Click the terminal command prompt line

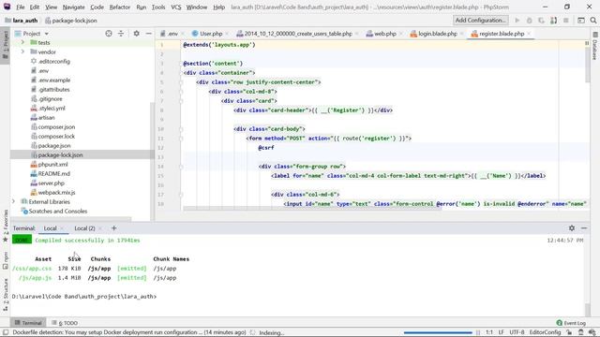[84, 297]
